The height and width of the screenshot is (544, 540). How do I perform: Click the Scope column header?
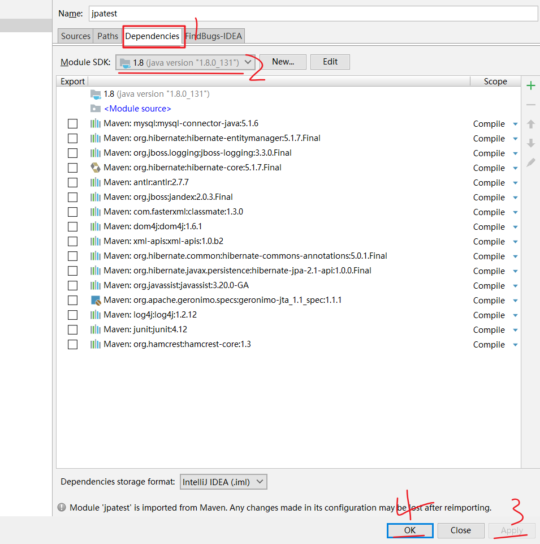click(x=495, y=81)
